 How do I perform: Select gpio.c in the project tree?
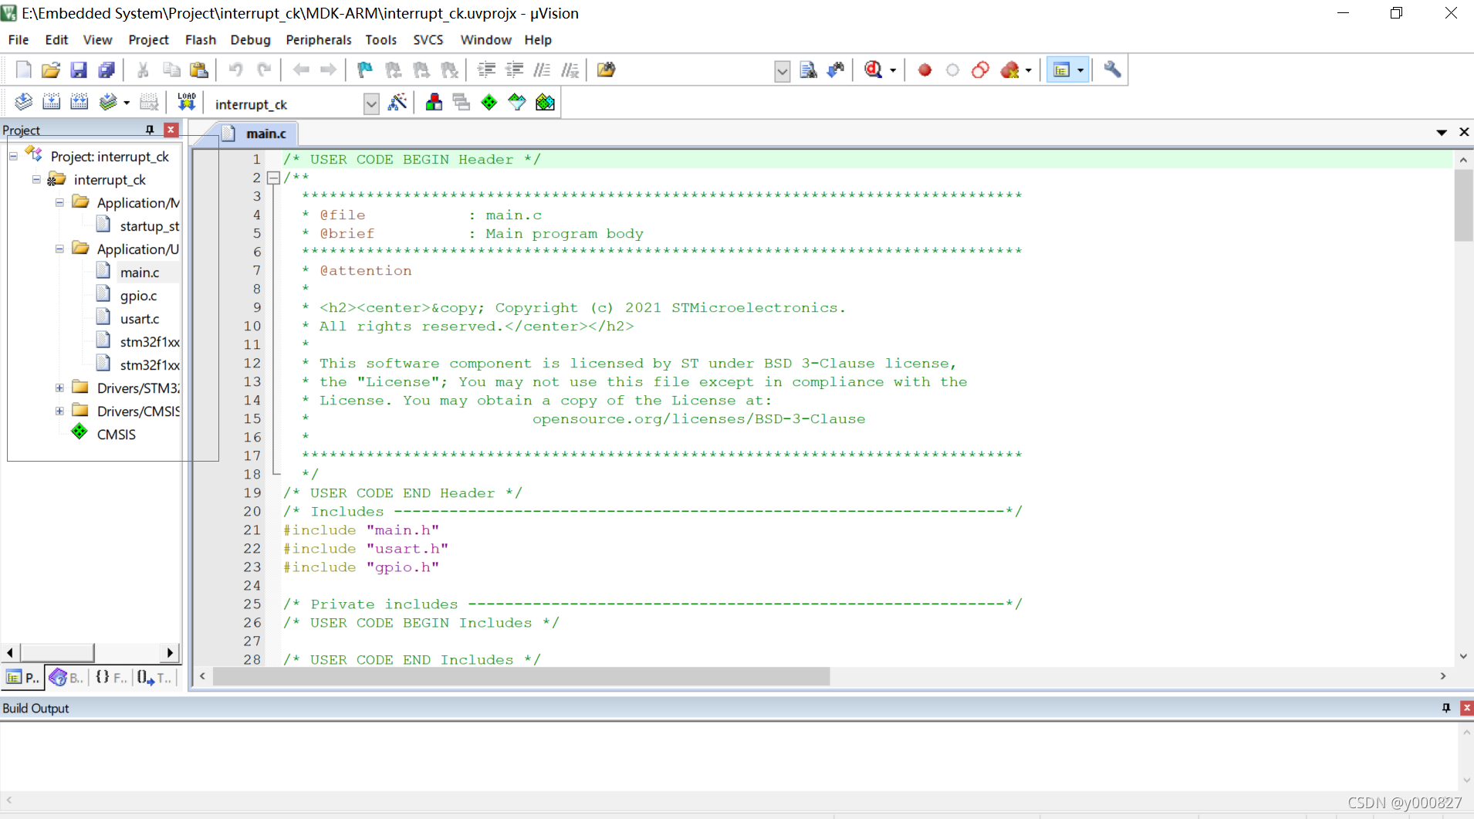click(138, 296)
